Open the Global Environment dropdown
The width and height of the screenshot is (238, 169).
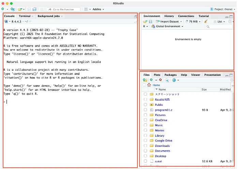pyautogui.click(x=167, y=26)
